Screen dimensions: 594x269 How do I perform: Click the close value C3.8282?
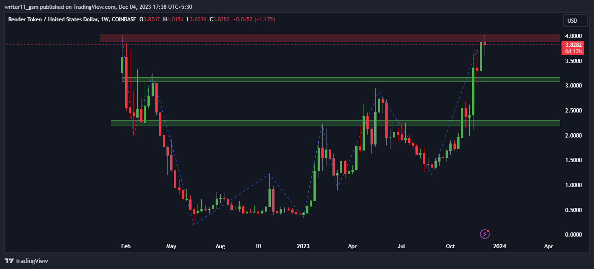point(220,19)
